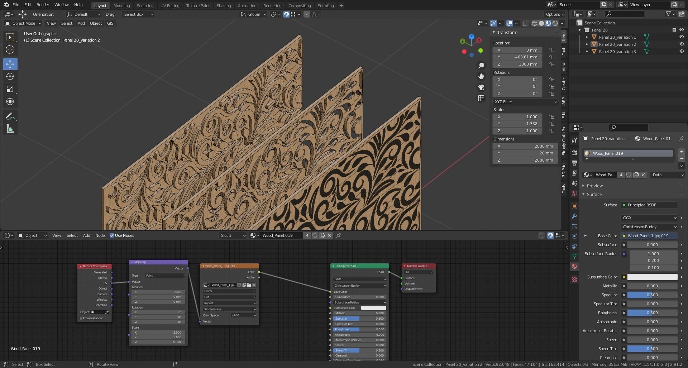
Task: Toggle camera view icon in viewport
Action: coord(481,87)
